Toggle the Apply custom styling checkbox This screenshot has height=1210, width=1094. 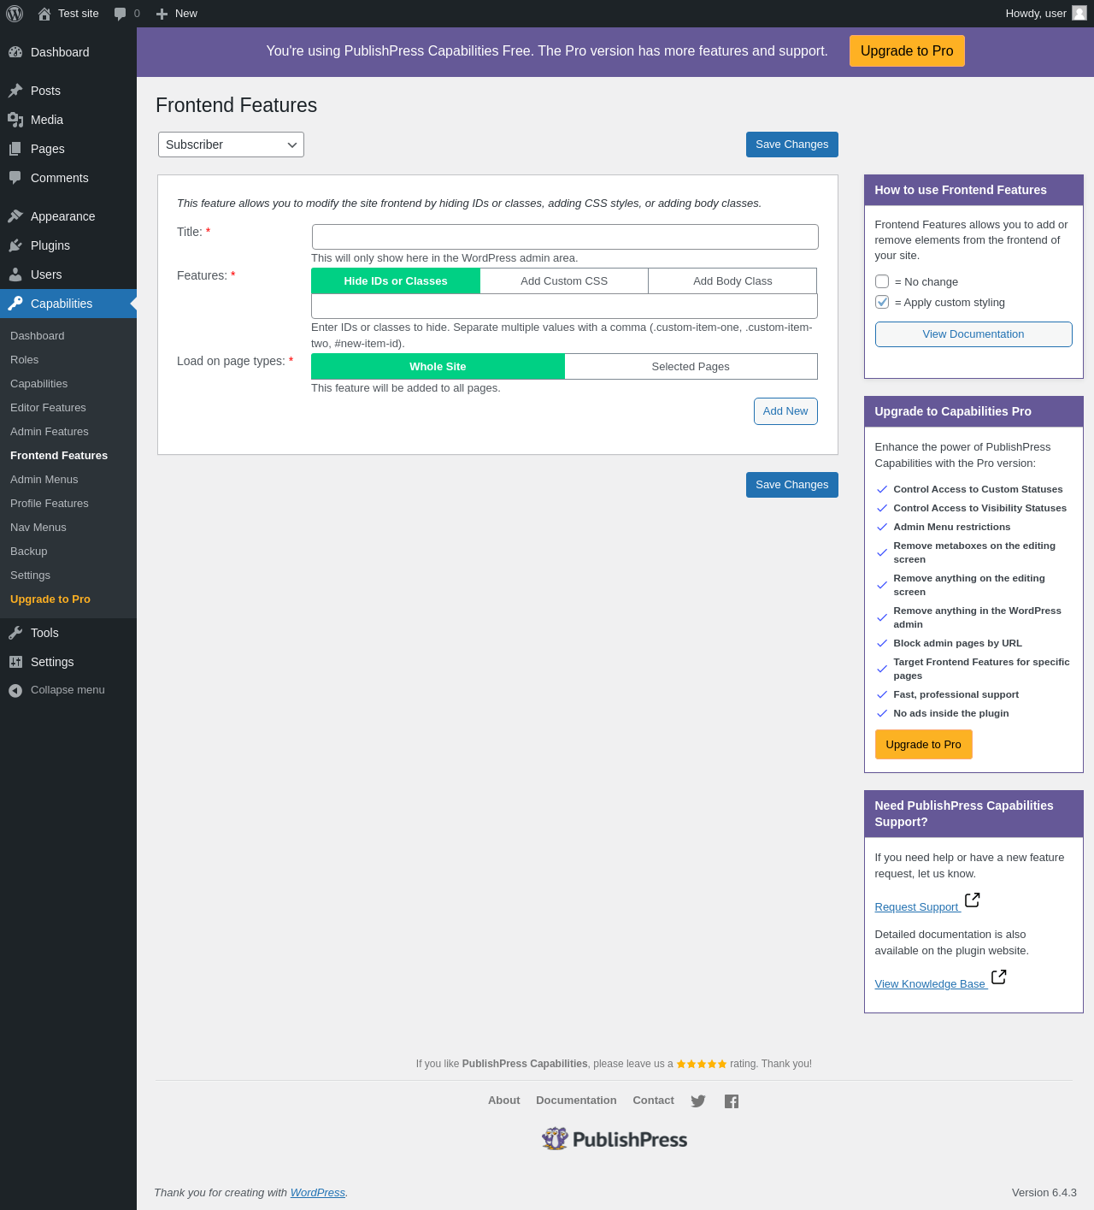pos(882,302)
